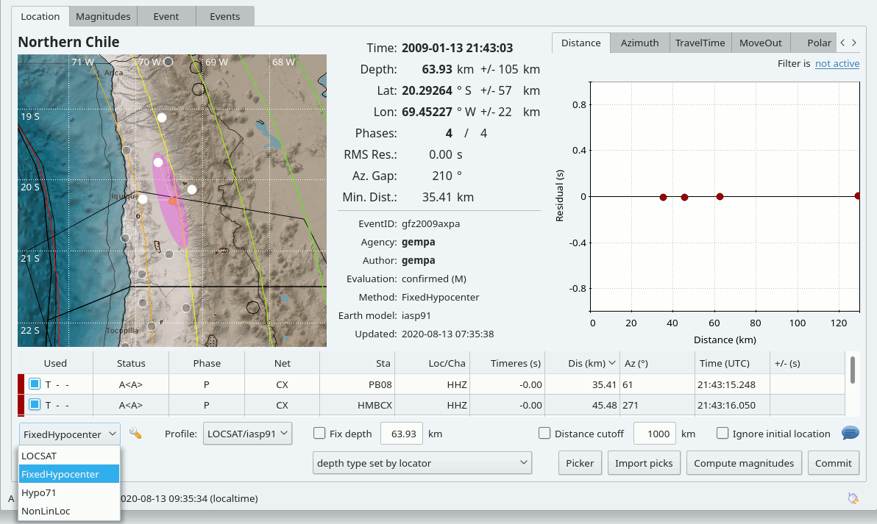The image size is (877, 524).
Task: Click the blue comment bubble icon
Action: pos(850,434)
